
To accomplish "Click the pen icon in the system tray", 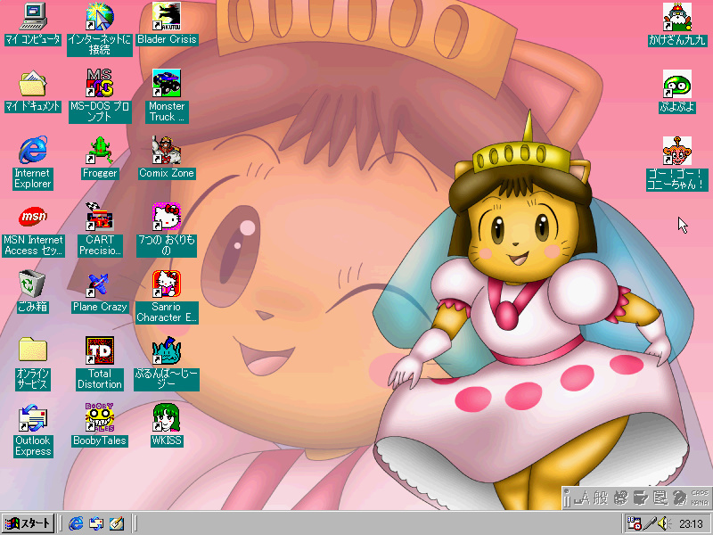I will [650, 523].
